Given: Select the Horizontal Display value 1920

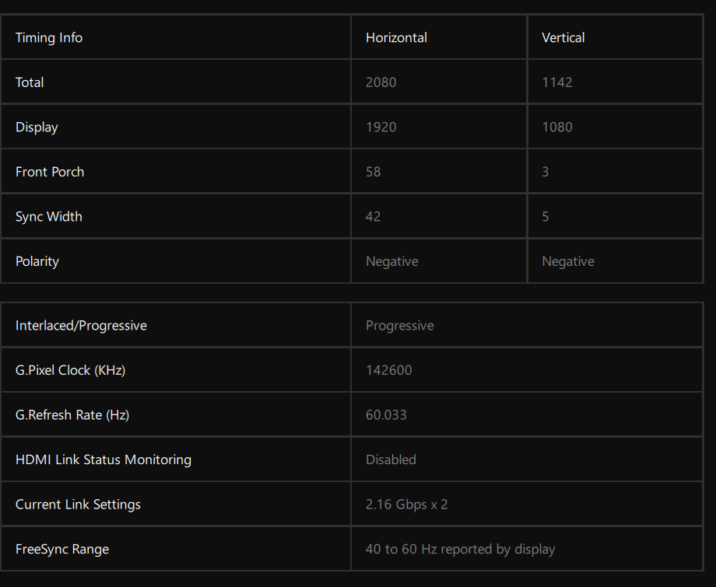Looking at the screenshot, I should pos(381,127).
